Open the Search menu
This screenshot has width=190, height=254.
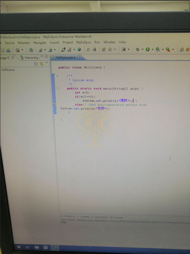click(54, 43)
